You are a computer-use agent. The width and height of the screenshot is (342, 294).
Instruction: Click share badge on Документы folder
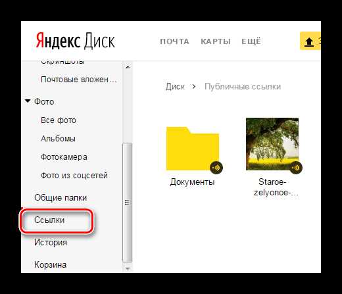coord(216,168)
